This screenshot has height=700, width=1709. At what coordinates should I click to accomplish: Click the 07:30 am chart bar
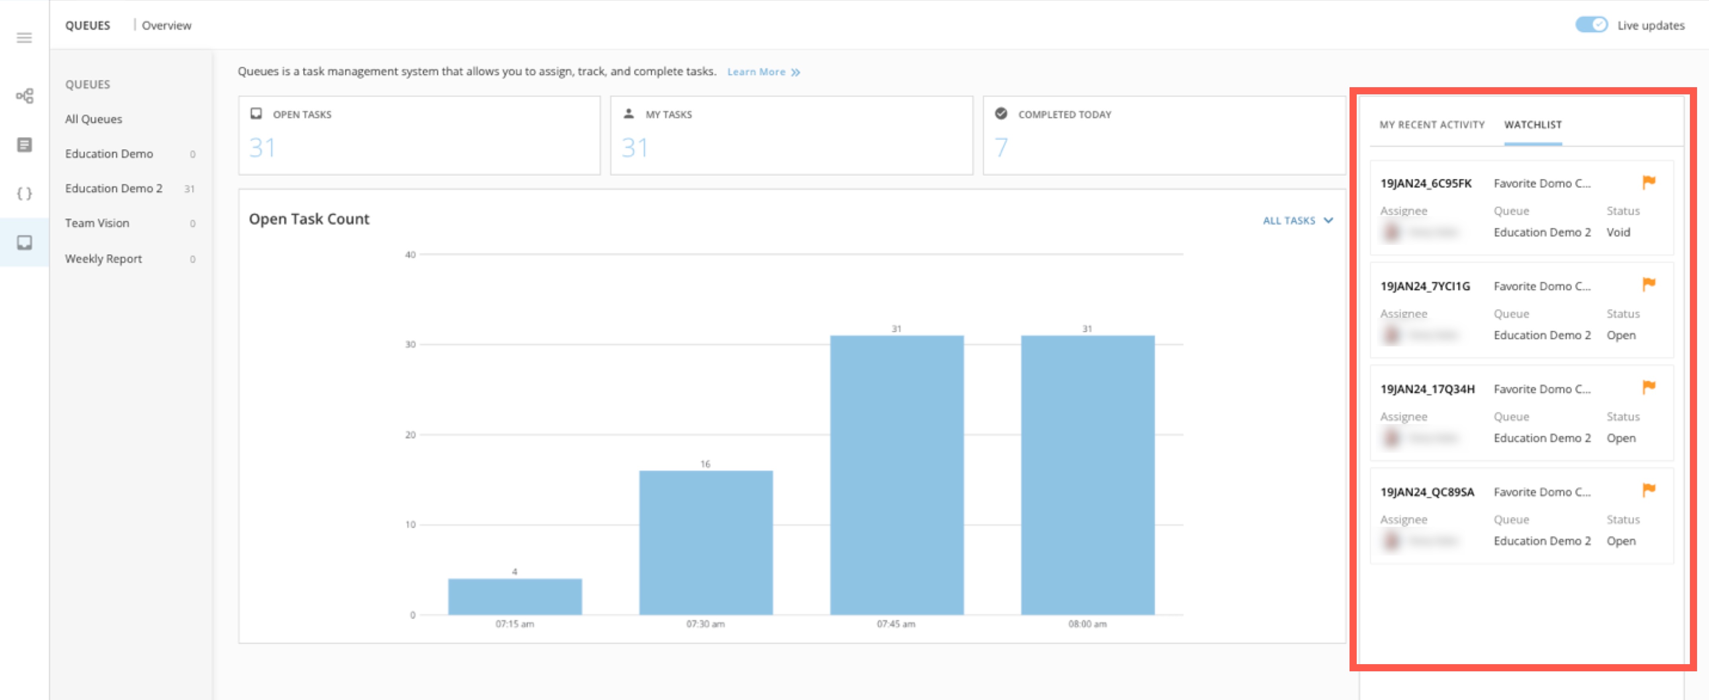705,542
